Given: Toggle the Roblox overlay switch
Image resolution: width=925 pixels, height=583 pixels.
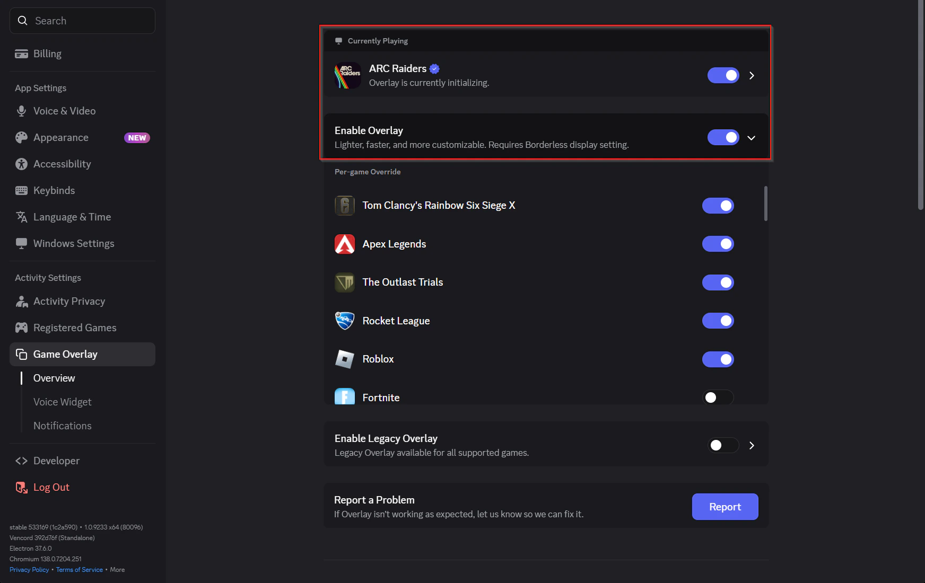Looking at the screenshot, I should pyautogui.click(x=718, y=359).
